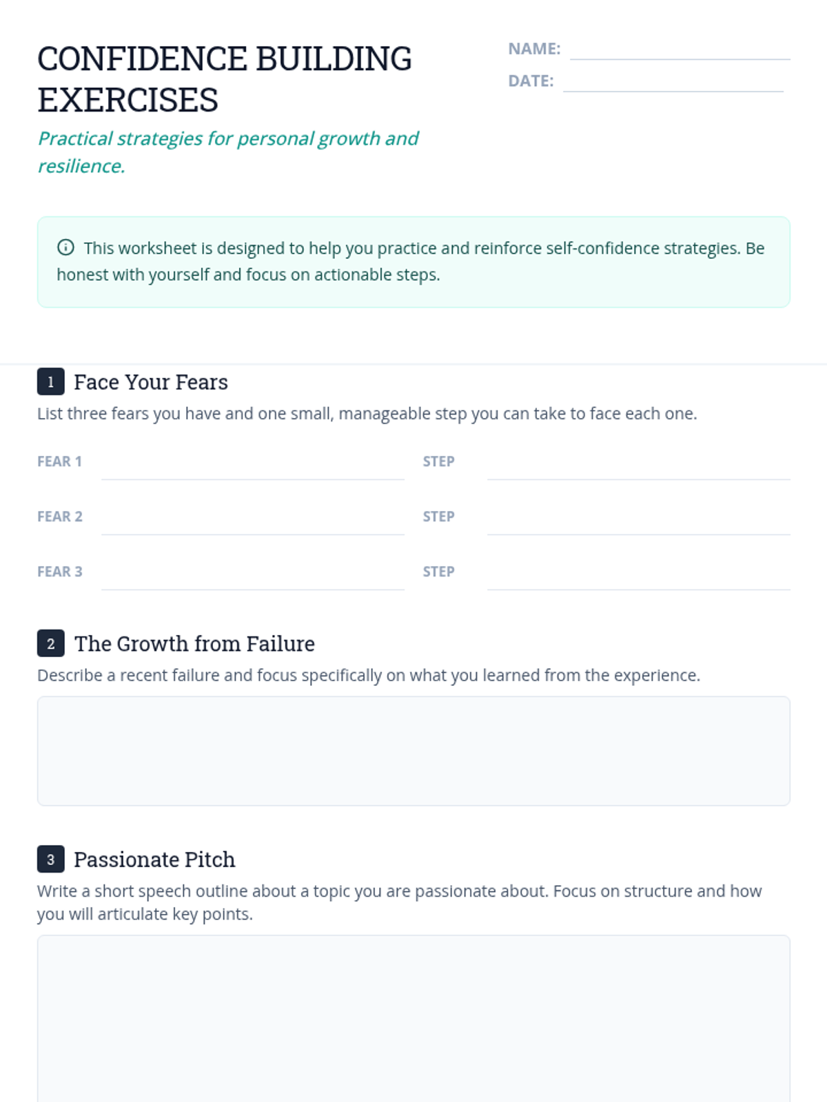Click the Passionate Pitch speech outline box
The image size is (827, 1102).
[413, 1019]
